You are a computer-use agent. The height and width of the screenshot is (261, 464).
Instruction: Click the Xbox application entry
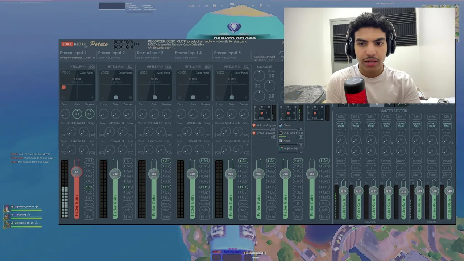coord(285,141)
